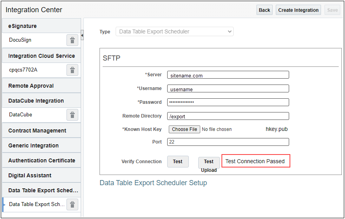Select Contract Management category

41,131
